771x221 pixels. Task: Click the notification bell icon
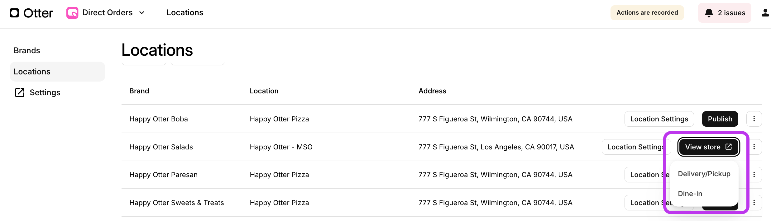click(x=709, y=13)
